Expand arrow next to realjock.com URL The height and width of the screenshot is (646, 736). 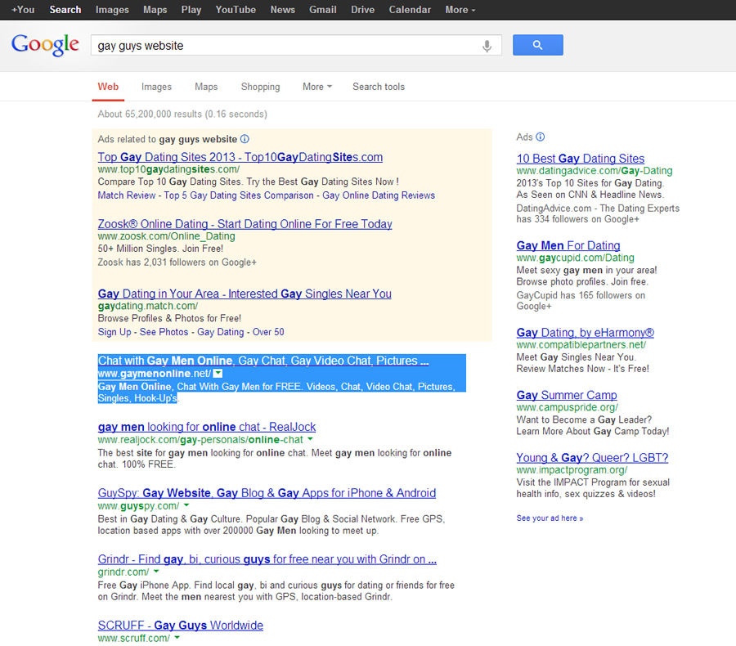click(308, 440)
